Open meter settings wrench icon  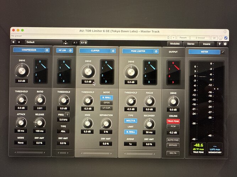pos(223,52)
